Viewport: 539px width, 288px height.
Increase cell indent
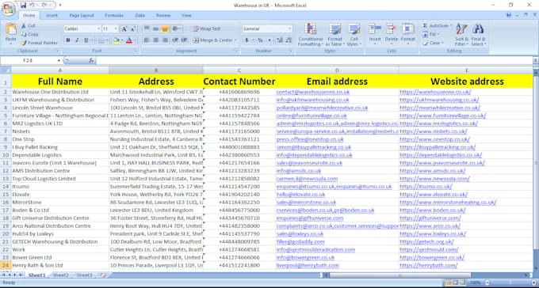pyautogui.click(x=184, y=40)
